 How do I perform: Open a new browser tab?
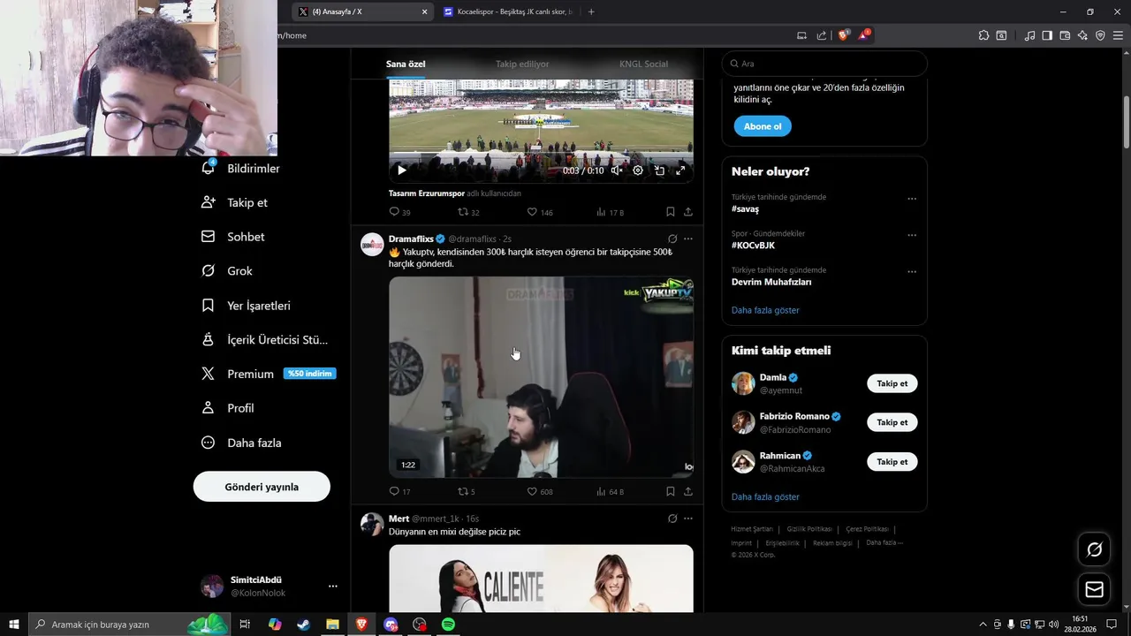coord(591,11)
